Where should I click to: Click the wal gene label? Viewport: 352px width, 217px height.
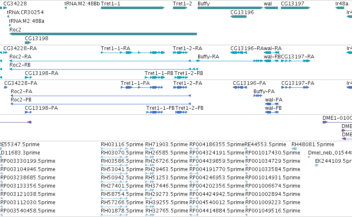(x=268, y=4)
